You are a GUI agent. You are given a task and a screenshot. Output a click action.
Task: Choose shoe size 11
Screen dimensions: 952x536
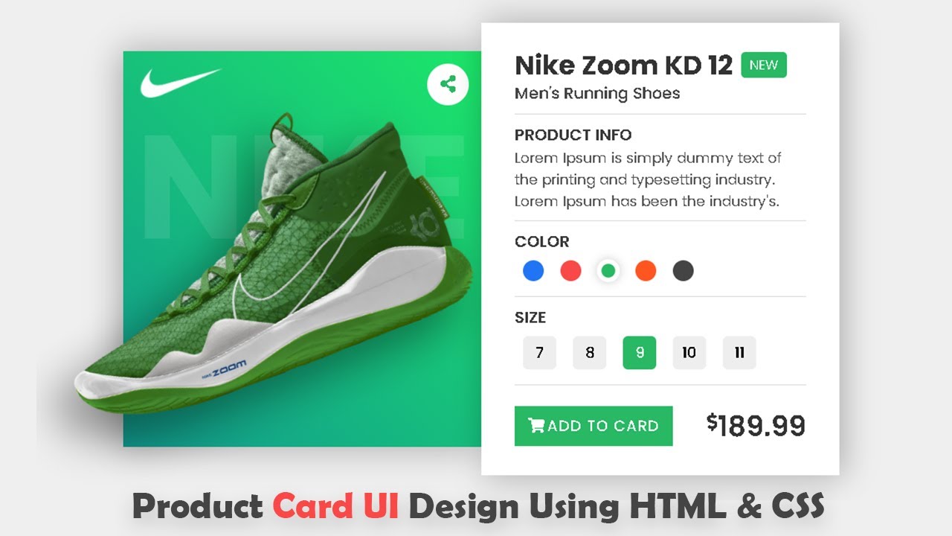739,353
